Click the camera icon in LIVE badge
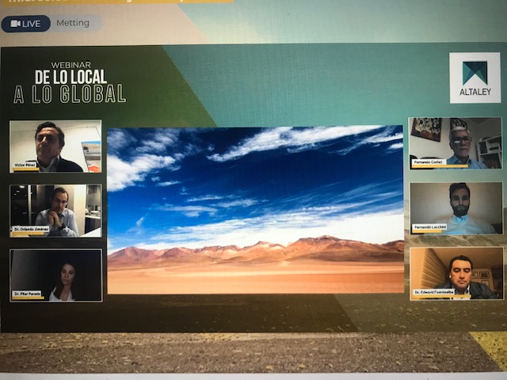 click(15, 24)
